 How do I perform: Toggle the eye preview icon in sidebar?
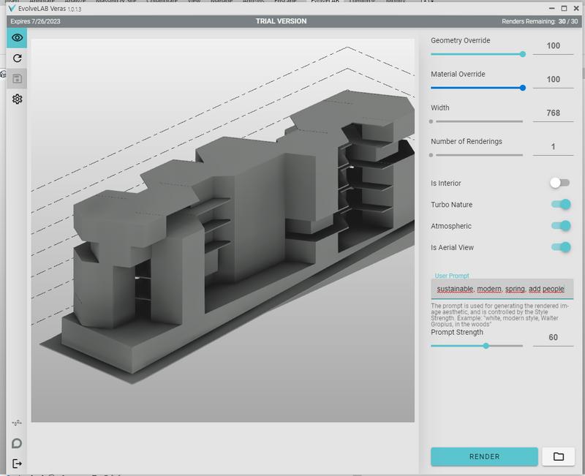coord(17,38)
